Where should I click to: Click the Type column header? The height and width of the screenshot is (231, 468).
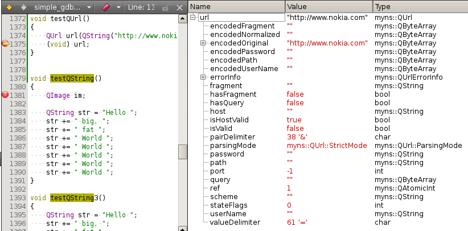pyautogui.click(x=420, y=6)
